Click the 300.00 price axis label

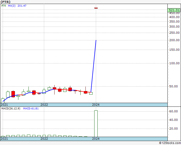point(174,27)
